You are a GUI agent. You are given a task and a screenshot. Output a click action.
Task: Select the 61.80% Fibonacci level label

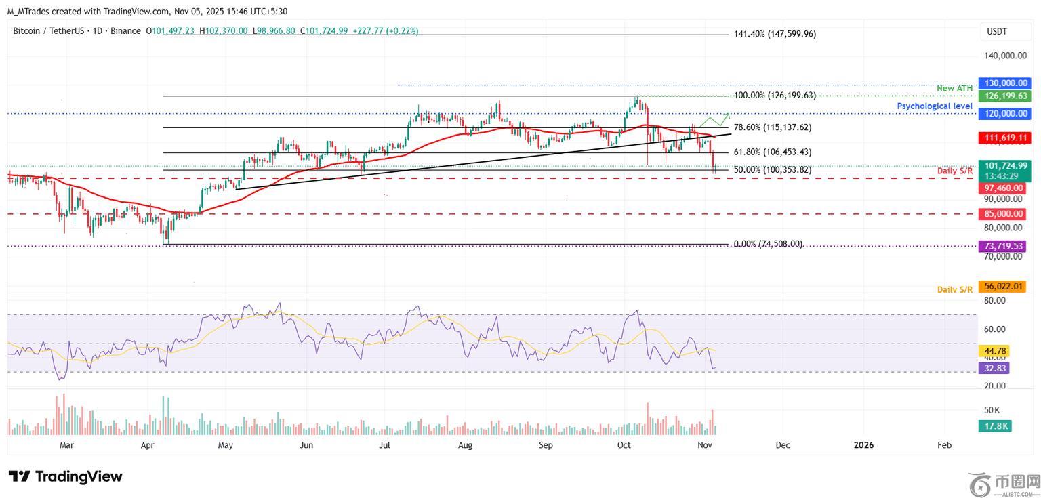click(x=772, y=152)
